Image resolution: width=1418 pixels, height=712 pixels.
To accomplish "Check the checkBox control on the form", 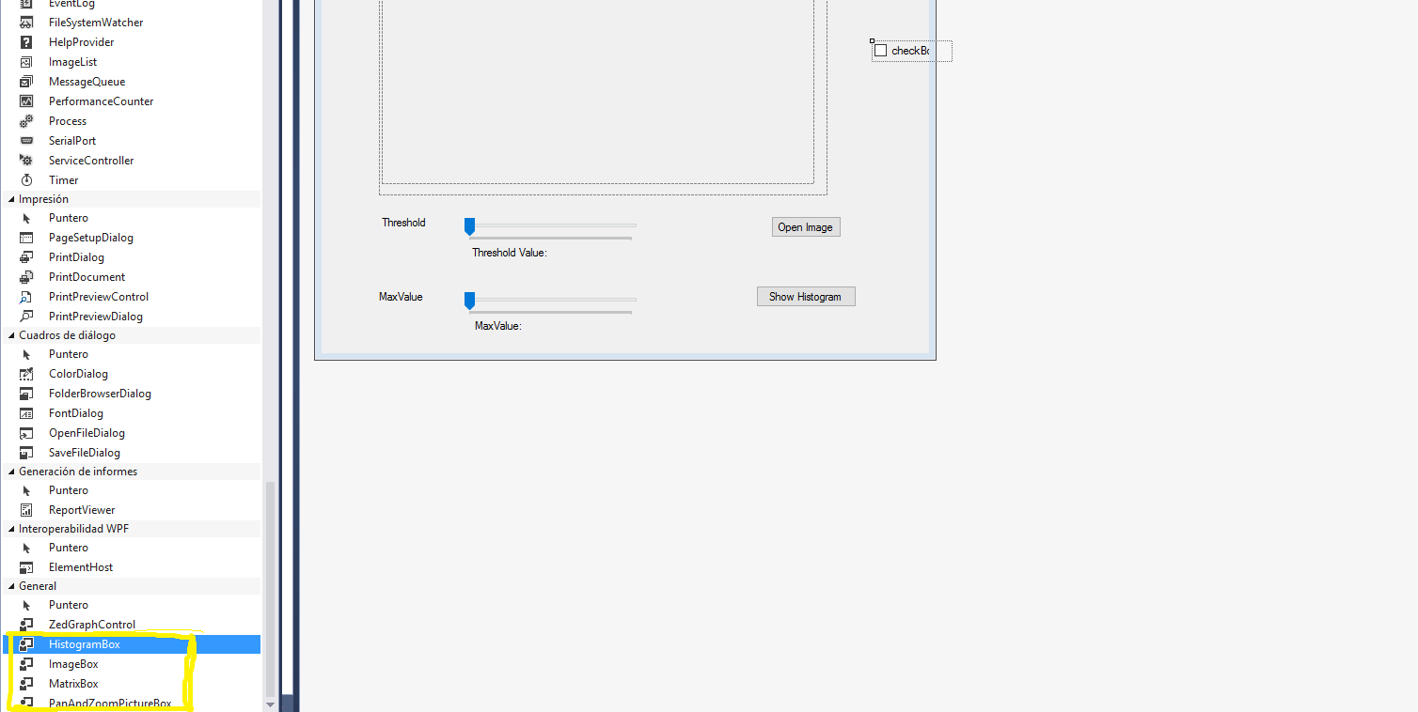I will 879,51.
